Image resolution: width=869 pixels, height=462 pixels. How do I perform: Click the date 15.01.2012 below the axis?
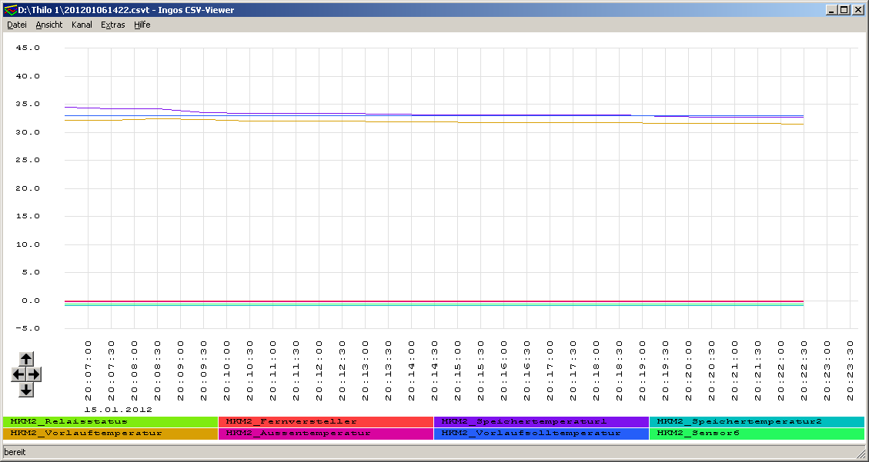coord(118,410)
